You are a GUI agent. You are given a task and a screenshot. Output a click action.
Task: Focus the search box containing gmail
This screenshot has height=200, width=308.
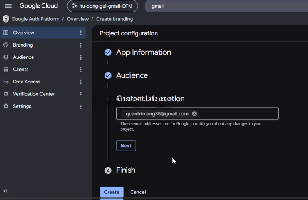pos(226,6)
